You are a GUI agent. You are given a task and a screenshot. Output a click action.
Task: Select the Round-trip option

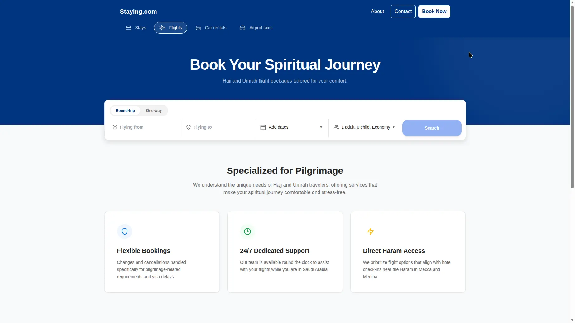[x=125, y=111]
